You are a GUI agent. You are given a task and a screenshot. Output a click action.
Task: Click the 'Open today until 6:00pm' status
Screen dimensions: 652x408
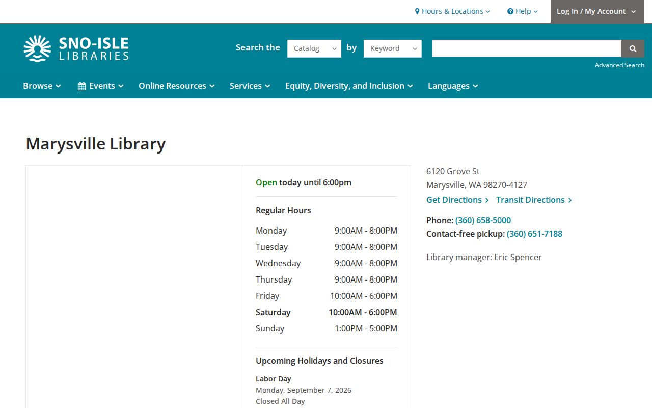coord(304,182)
